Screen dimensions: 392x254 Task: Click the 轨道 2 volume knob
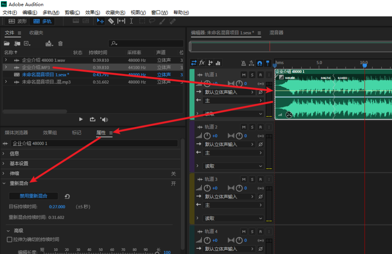pyautogui.click(x=207, y=136)
